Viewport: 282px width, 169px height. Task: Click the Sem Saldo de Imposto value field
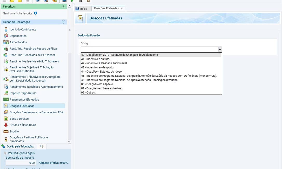tap(21, 163)
